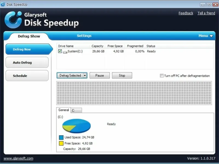Click the disk cluster map grid
The height and width of the screenshot is (164, 219).
click(134, 93)
